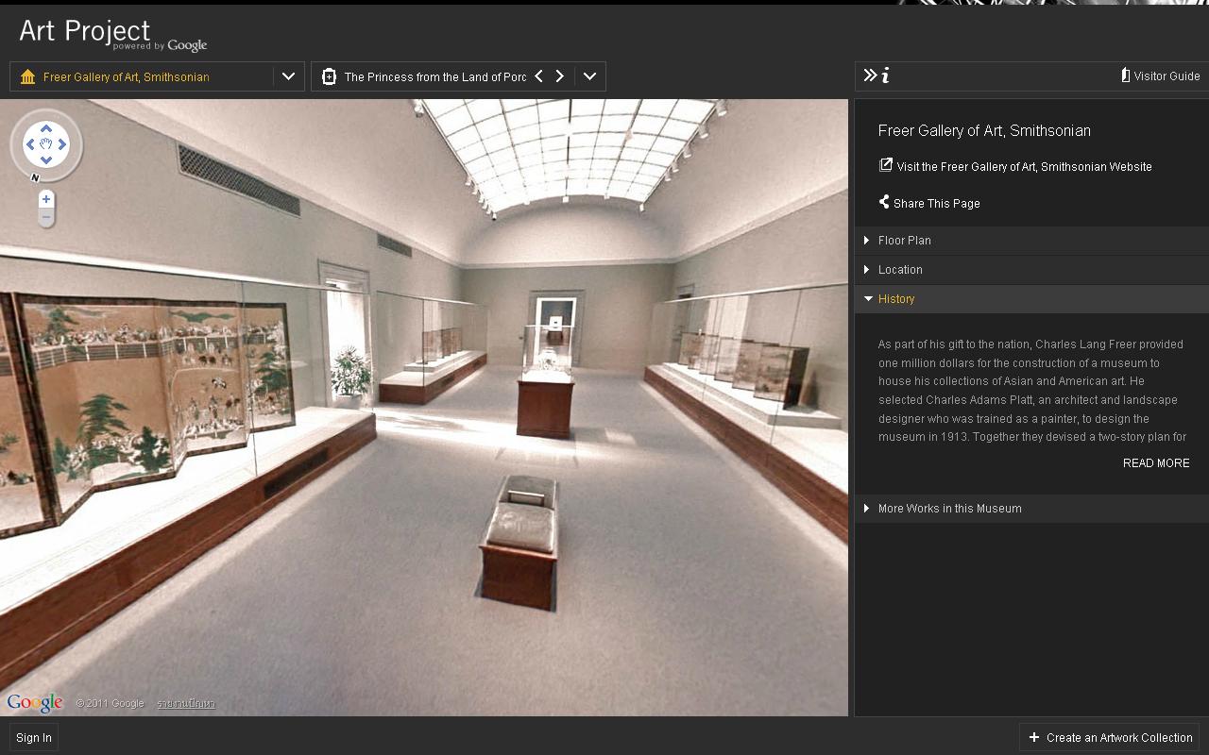Pan view up with compass arrow
The width and height of the screenshot is (1209, 755).
click(45, 128)
